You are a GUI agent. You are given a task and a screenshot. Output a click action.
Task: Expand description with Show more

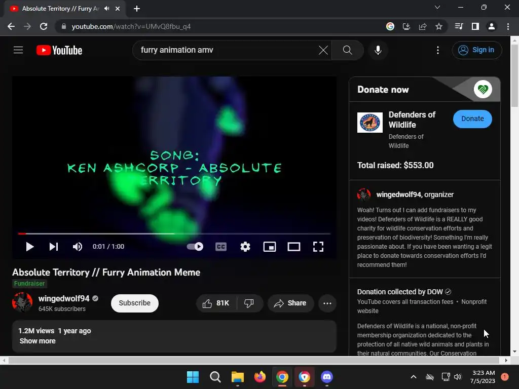click(x=38, y=341)
